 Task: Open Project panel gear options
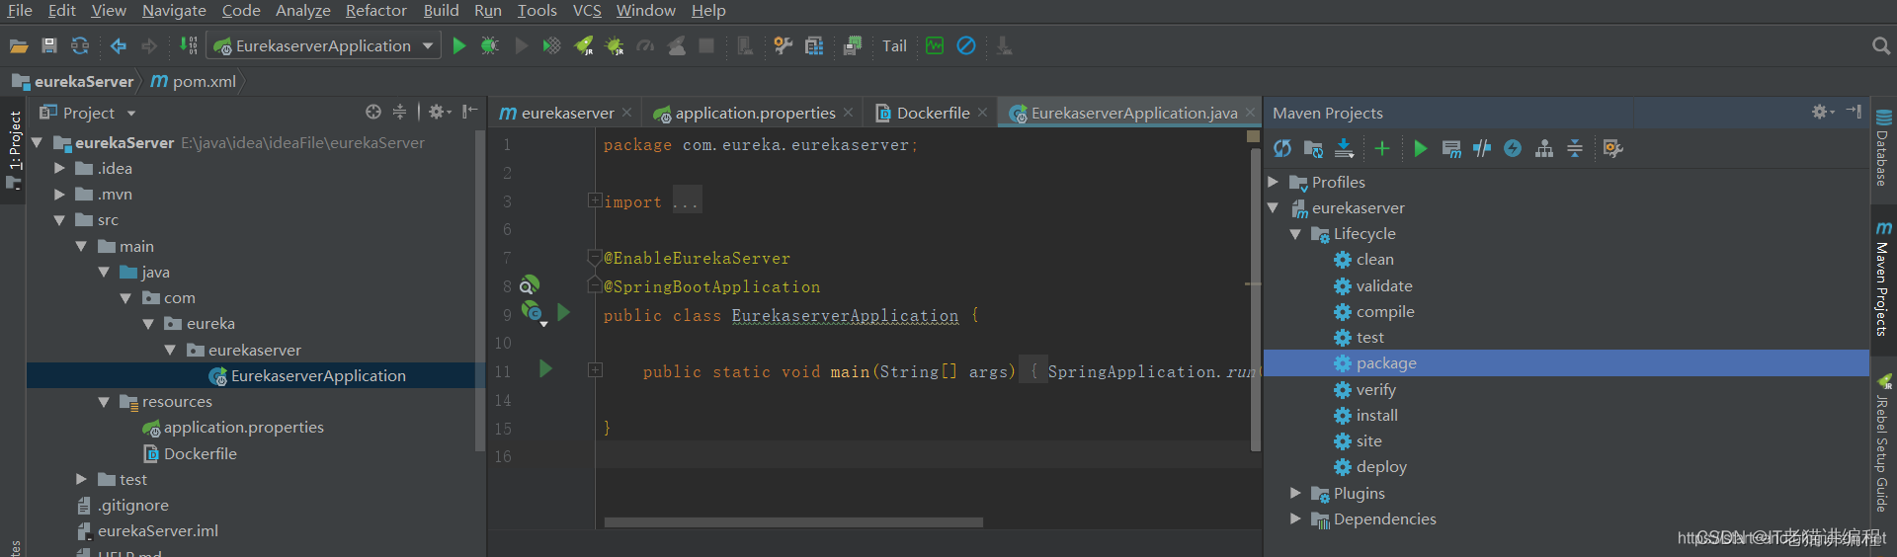(440, 112)
